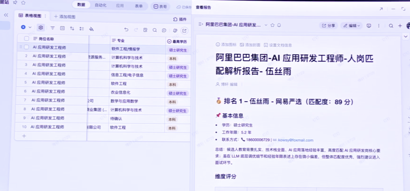Star the document with the favorite icon

272,25
